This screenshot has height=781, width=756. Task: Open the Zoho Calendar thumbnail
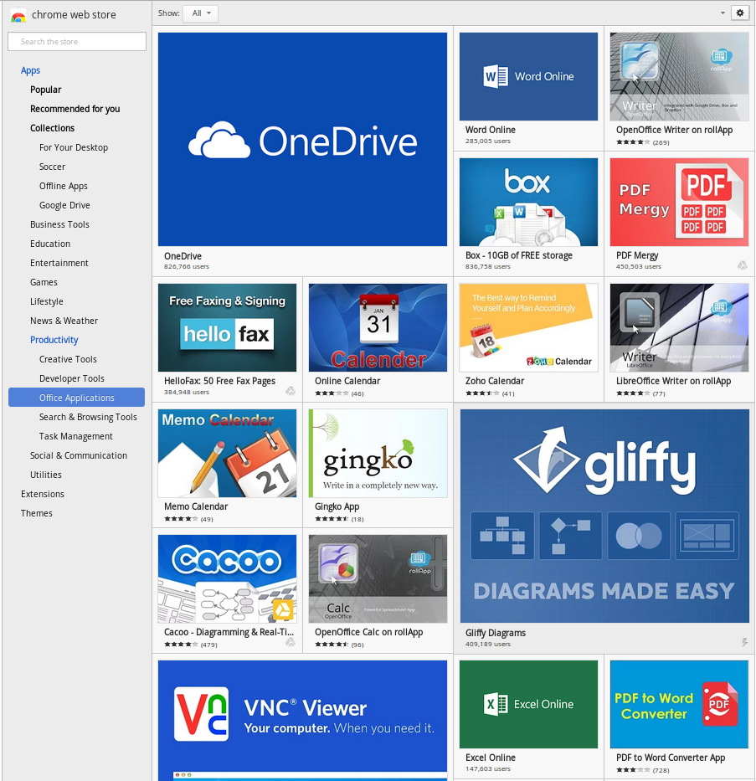pos(528,328)
